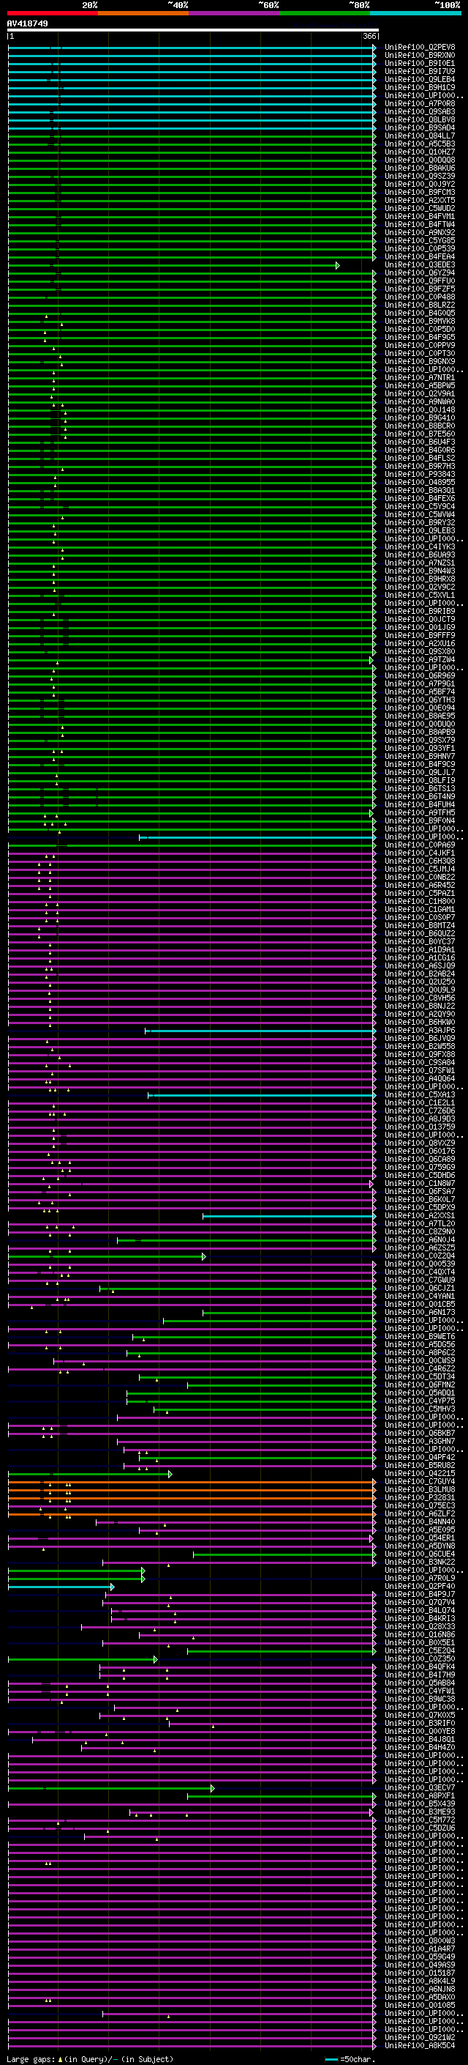Select hit UniRef100_C5XA13
Image resolution: width=468 pixels, height=2065 pixels.
tap(420, 1095)
